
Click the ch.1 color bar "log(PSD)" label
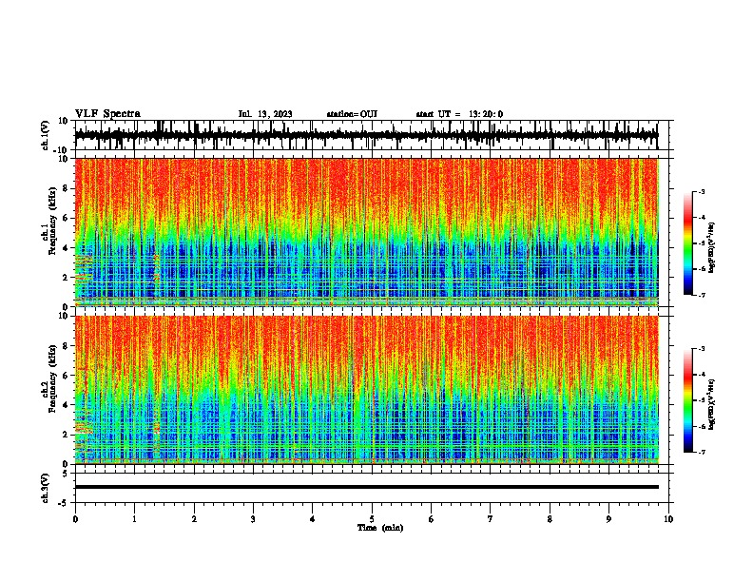[x=711, y=247]
